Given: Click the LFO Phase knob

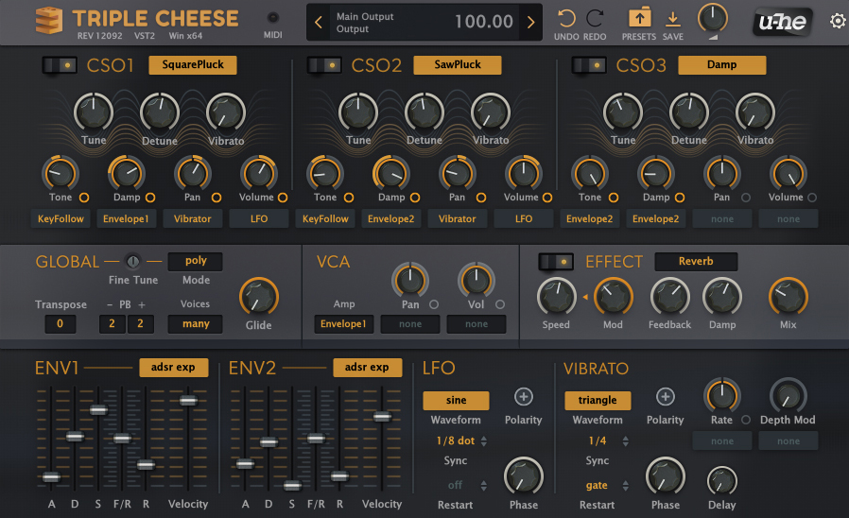Looking at the screenshot, I should click(524, 476).
